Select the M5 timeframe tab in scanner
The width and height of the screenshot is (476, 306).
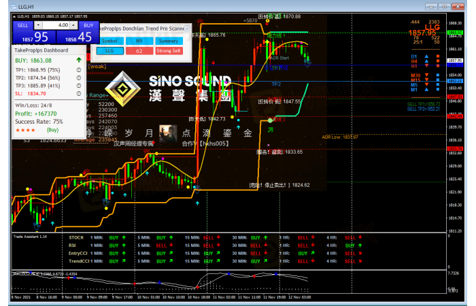point(139,41)
